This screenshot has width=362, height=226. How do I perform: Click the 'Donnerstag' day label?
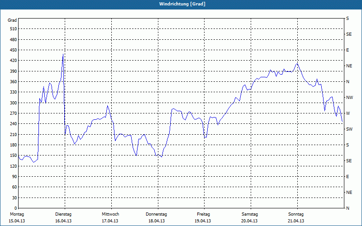tap(156, 214)
